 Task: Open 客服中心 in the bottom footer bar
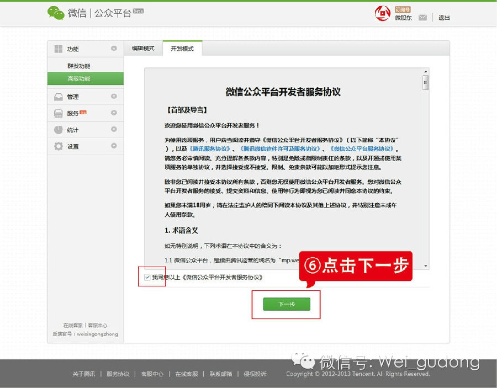pyautogui.click(x=152, y=374)
